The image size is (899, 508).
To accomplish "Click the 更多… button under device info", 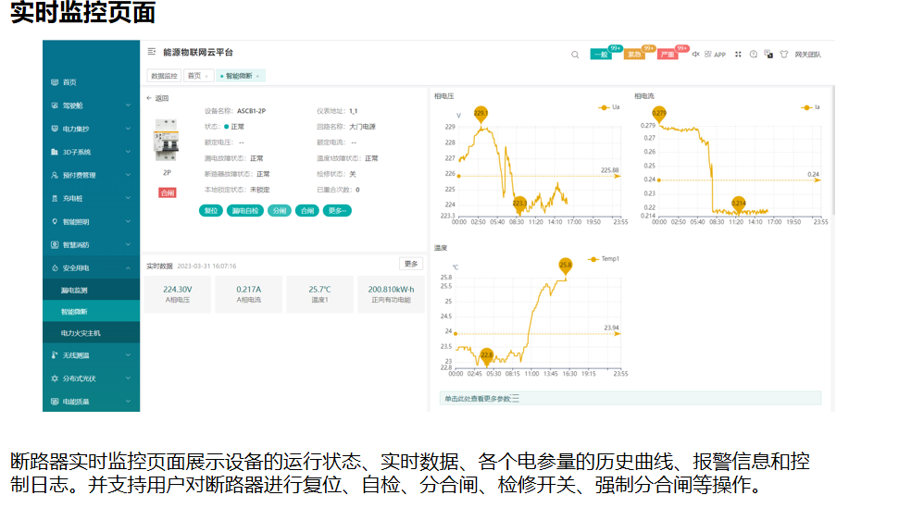I will [x=337, y=211].
